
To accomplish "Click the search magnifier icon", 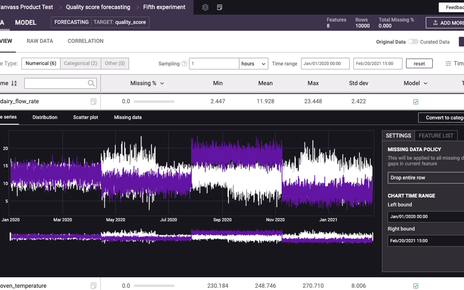I will click(x=91, y=83).
